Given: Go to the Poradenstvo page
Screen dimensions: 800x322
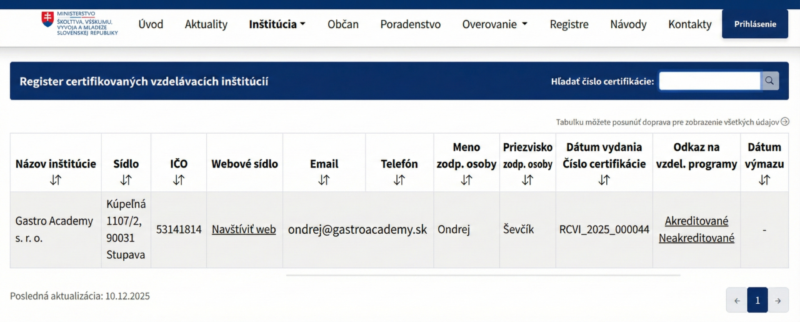Looking at the screenshot, I should click(x=410, y=24).
